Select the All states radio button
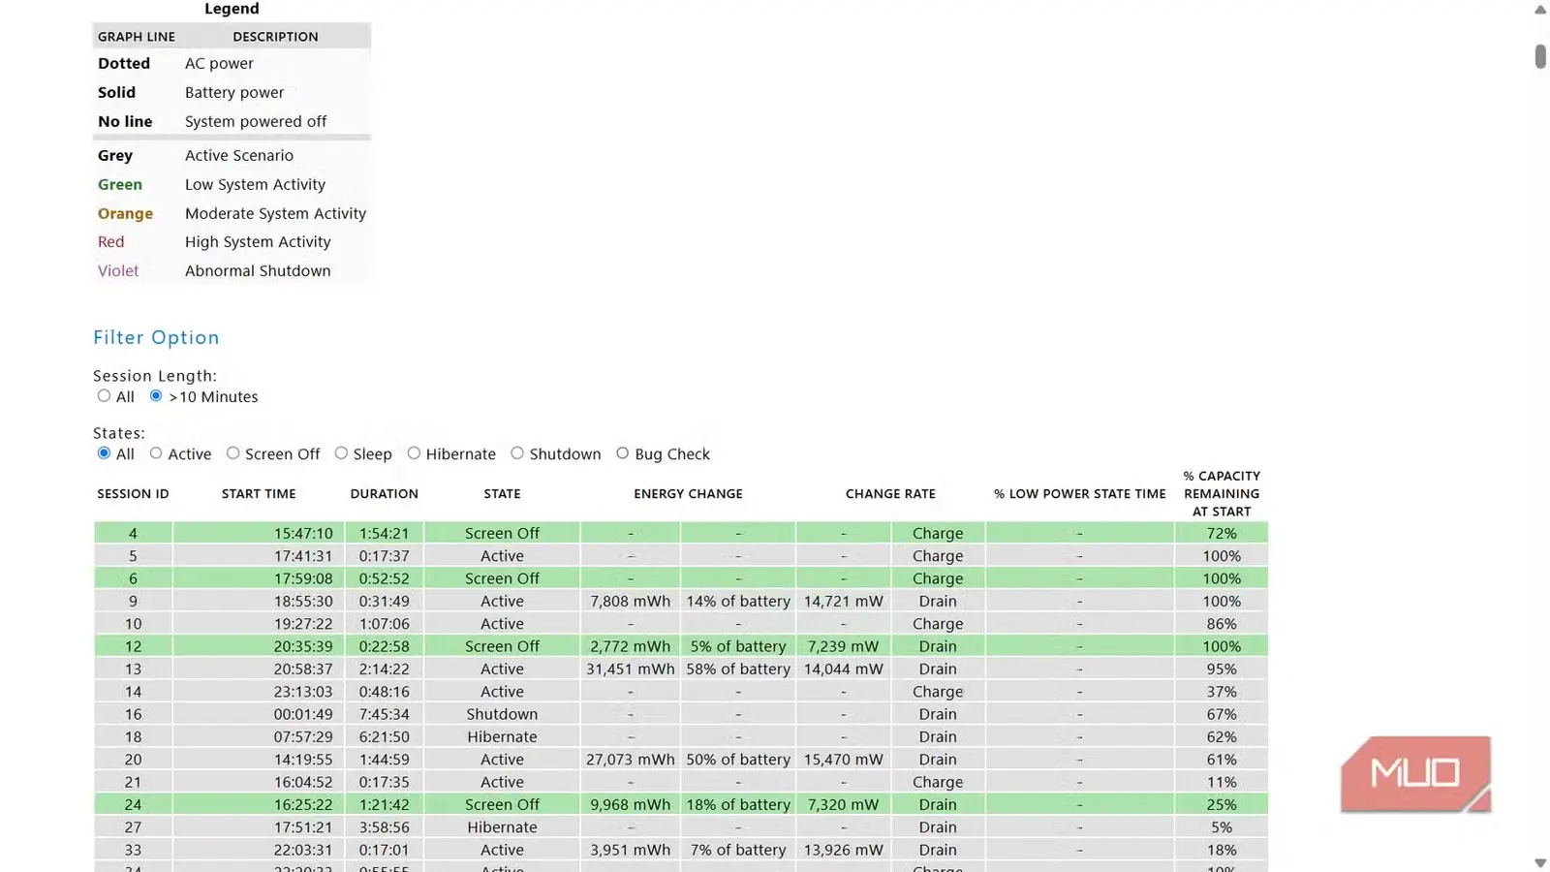 104,453
